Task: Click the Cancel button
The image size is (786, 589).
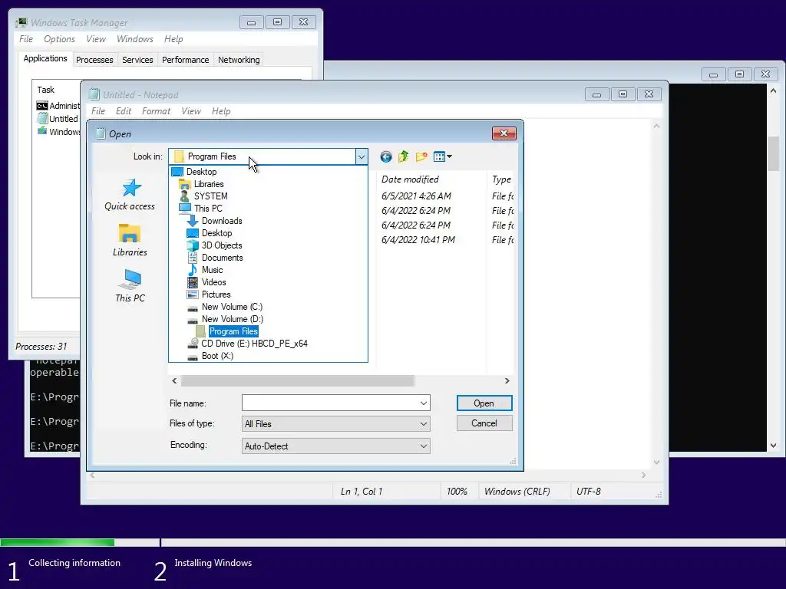Action: click(484, 423)
